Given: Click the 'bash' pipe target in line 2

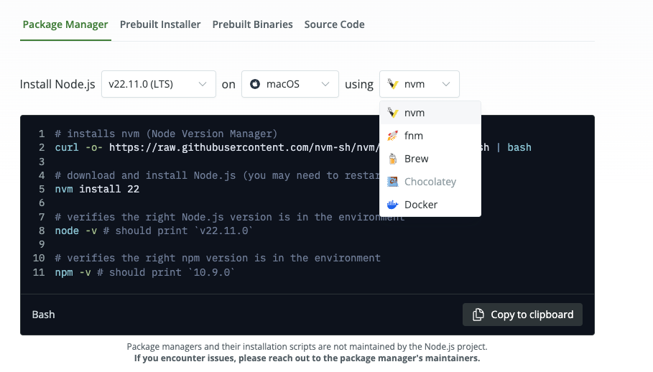Looking at the screenshot, I should [519, 148].
